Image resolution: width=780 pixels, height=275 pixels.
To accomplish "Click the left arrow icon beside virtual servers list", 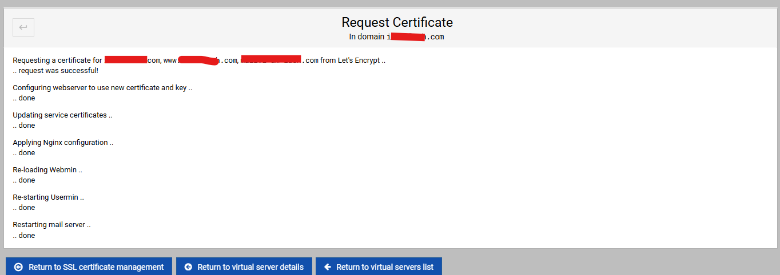I will [328, 267].
